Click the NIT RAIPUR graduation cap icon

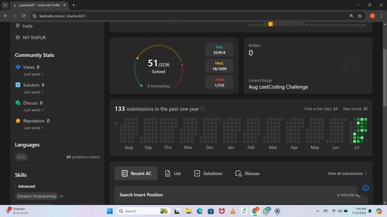17,38
